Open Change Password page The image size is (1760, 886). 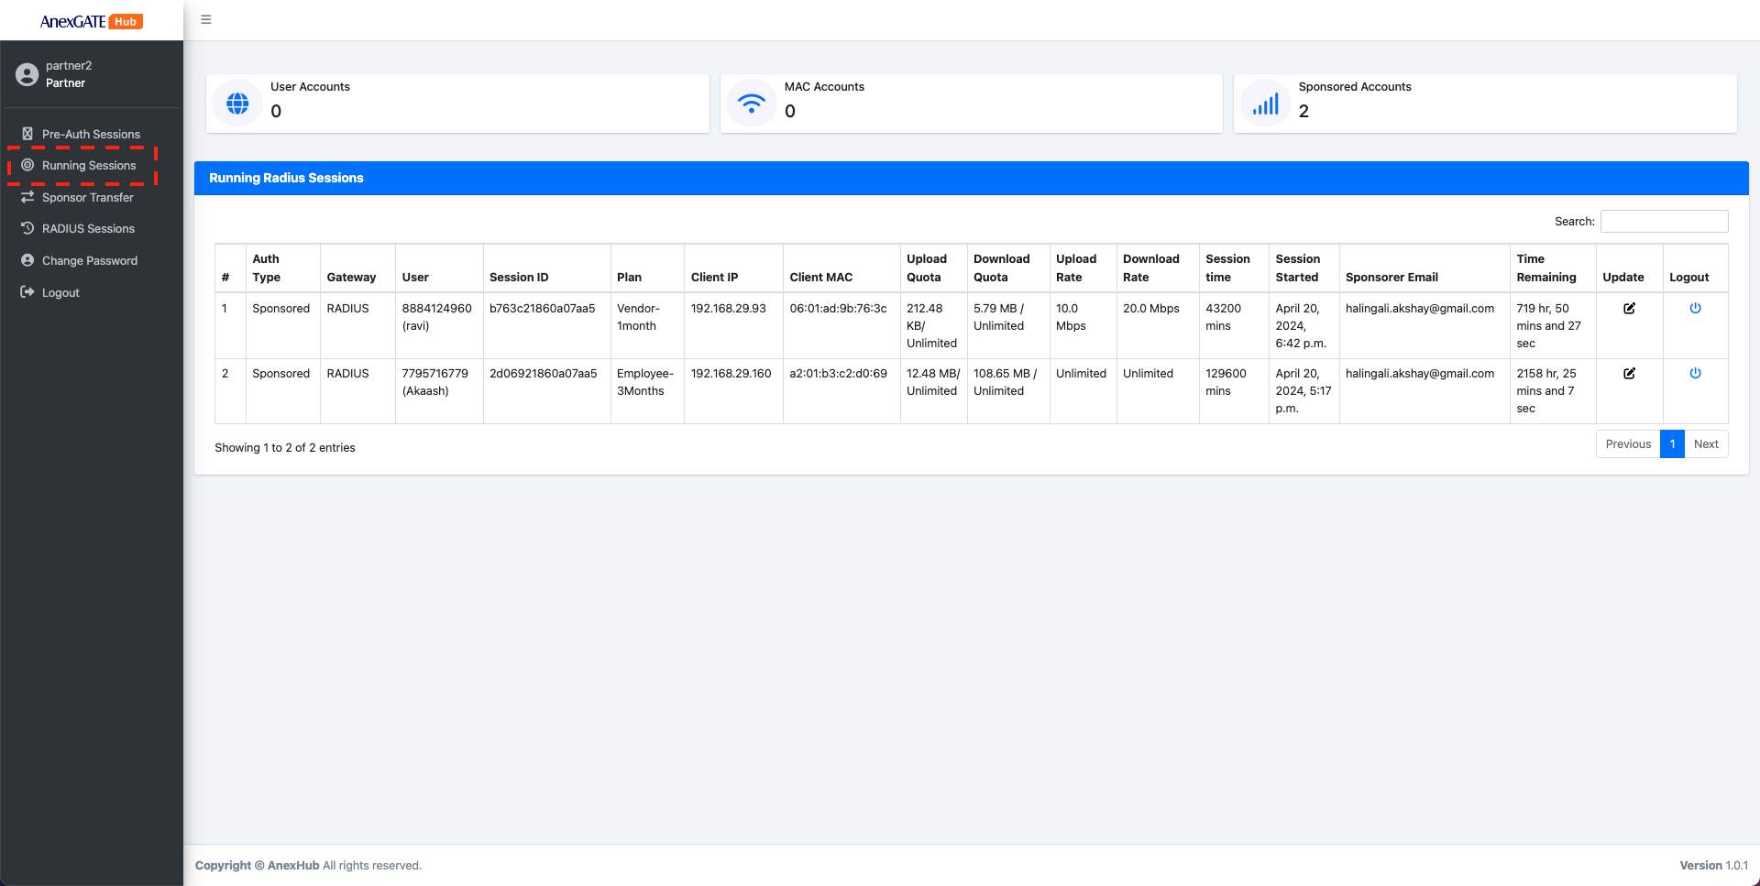pyautogui.click(x=90, y=261)
